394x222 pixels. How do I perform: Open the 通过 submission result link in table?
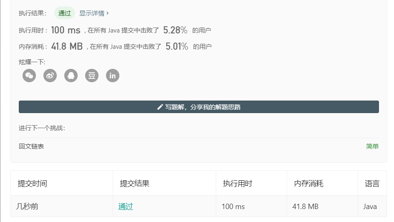pos(126,207)
